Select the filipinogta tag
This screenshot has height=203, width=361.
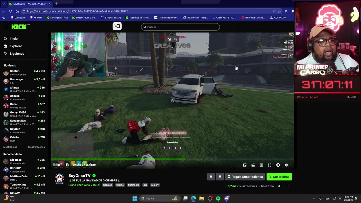pos(133,185)
